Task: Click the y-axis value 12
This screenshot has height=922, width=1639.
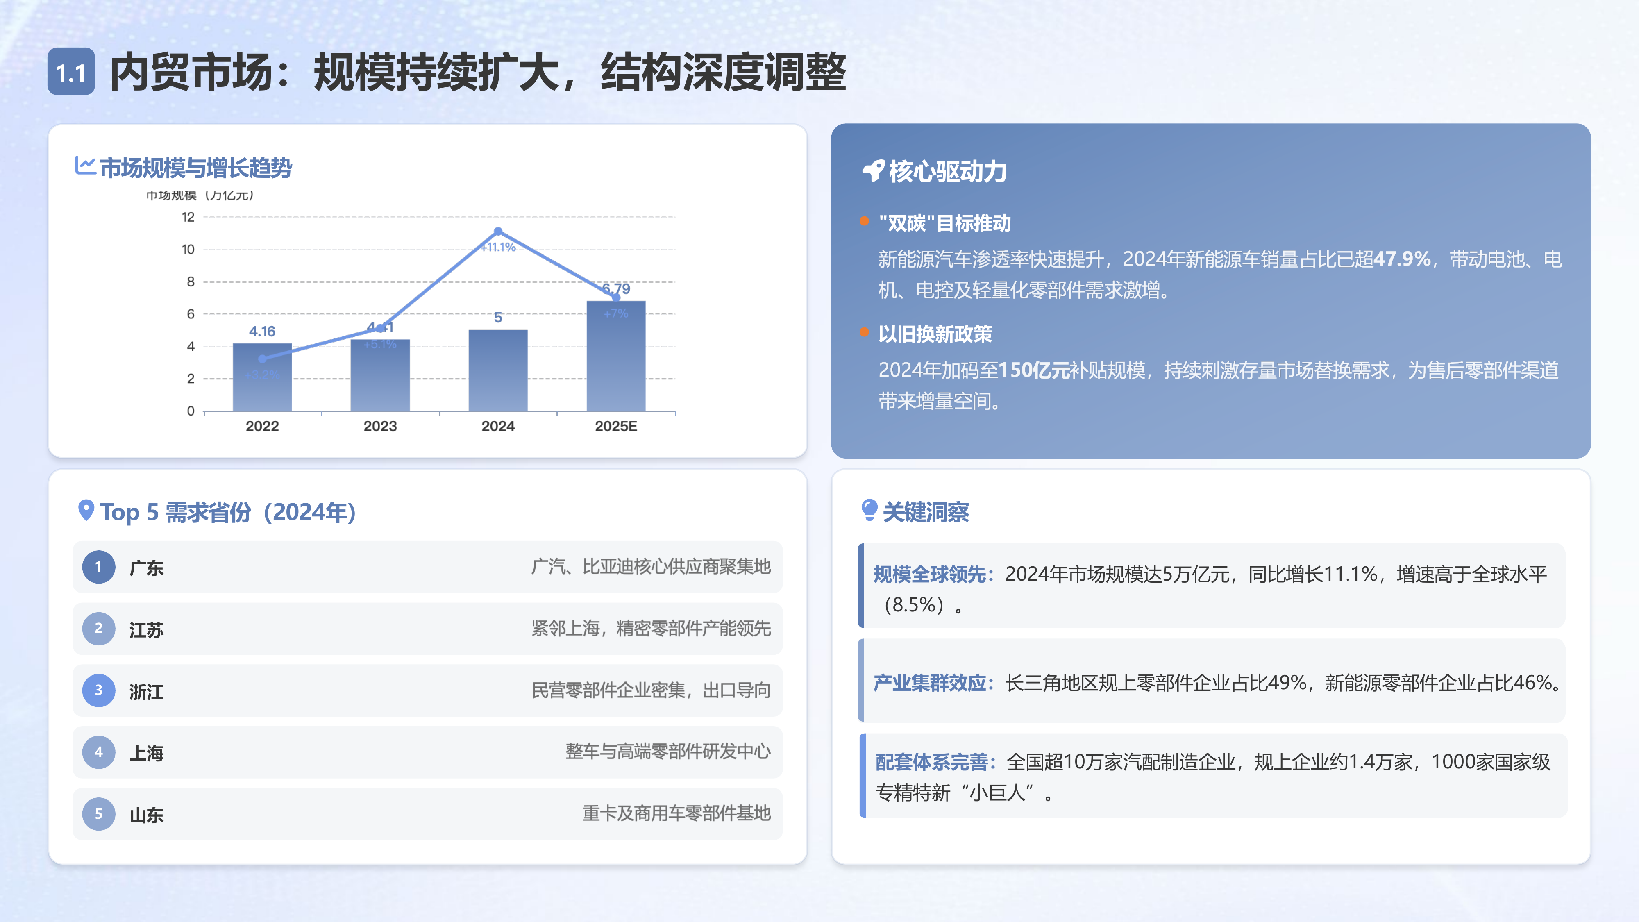Action: pos(188,217)
